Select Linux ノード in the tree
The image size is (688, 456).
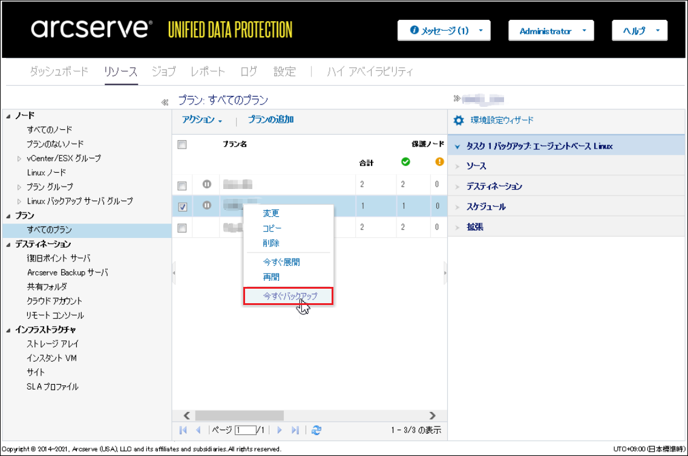pos(47,173)
